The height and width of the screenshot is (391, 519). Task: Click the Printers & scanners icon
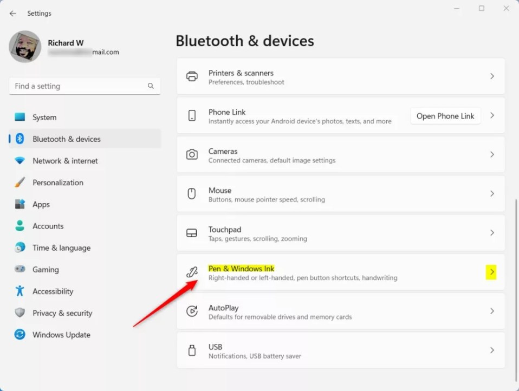[192, 76]
